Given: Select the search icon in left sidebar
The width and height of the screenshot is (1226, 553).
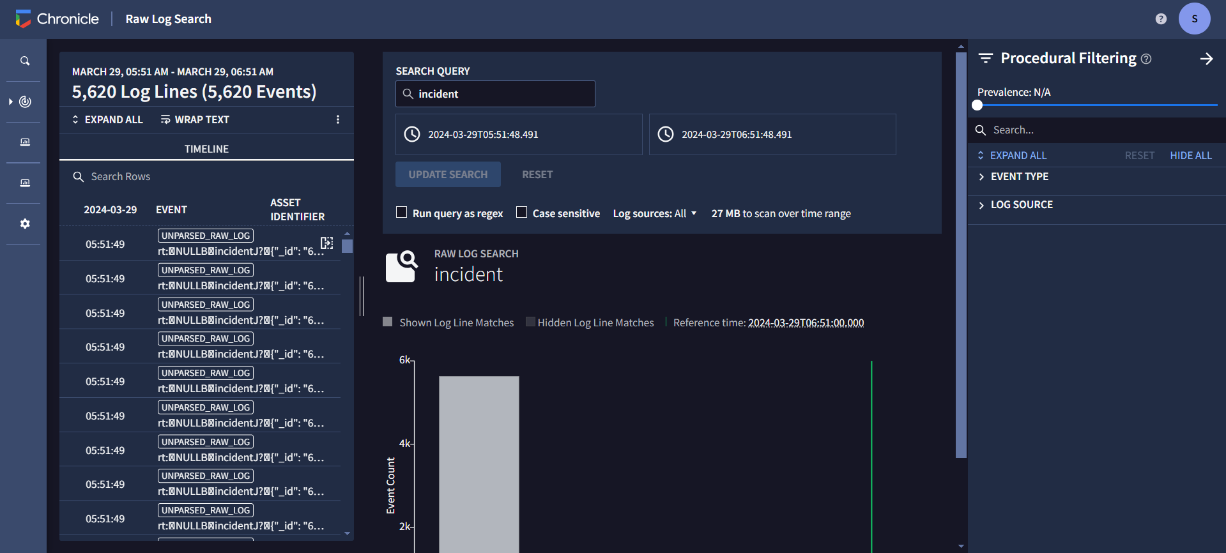Looking at the screenshot, I should pyautogui.click(x=25, y=61).
